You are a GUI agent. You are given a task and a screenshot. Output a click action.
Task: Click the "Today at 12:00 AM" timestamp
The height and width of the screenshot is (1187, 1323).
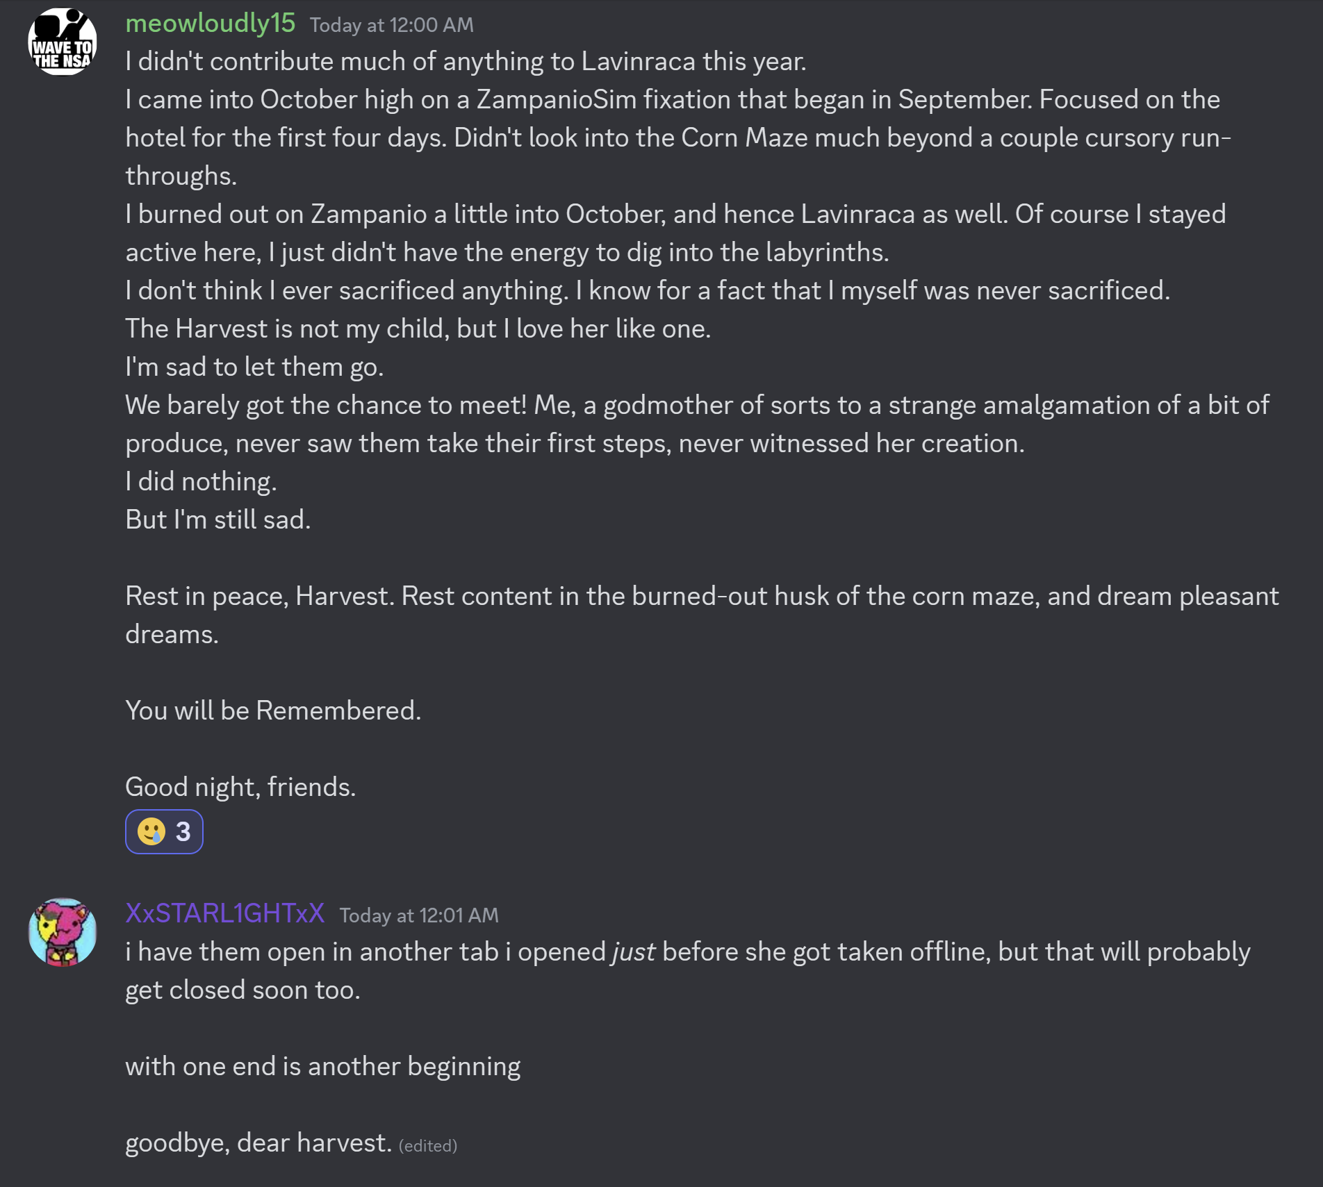[x=391, y=26]
